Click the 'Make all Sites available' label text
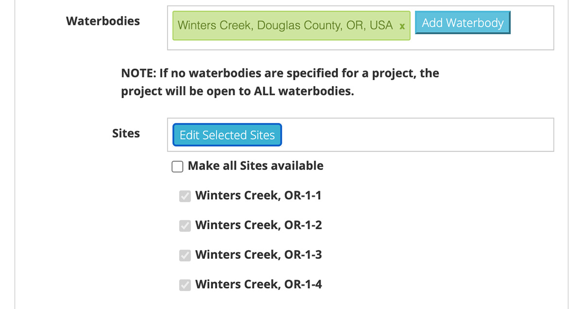The width and height of the screenshot is (583, 309). click(256, 166)
